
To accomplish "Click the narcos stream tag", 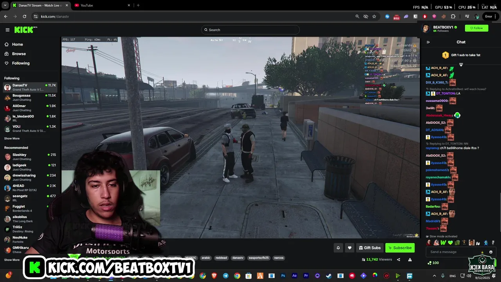I will (279, 258).
